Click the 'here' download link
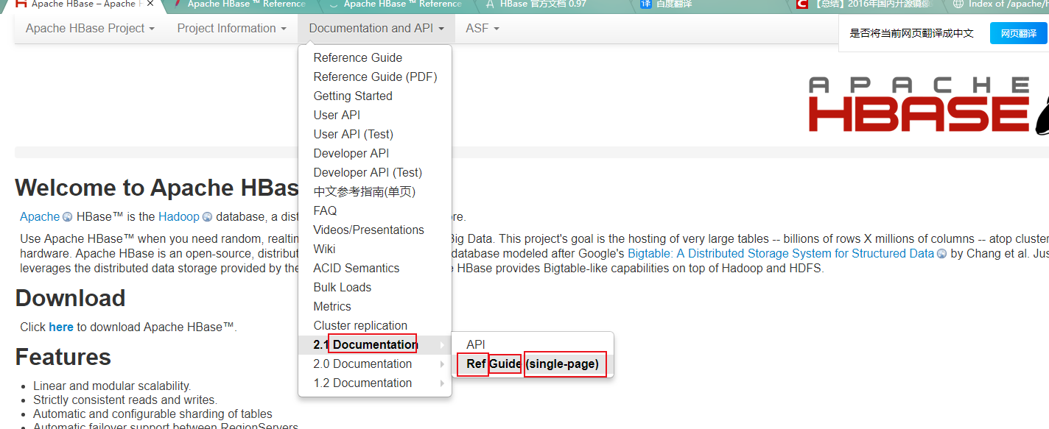 tap(61, 327)
